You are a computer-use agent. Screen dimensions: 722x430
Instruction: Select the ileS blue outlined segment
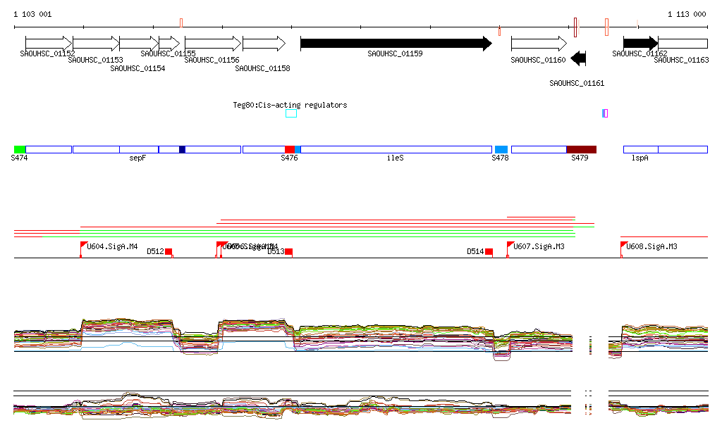click(396, 149)
